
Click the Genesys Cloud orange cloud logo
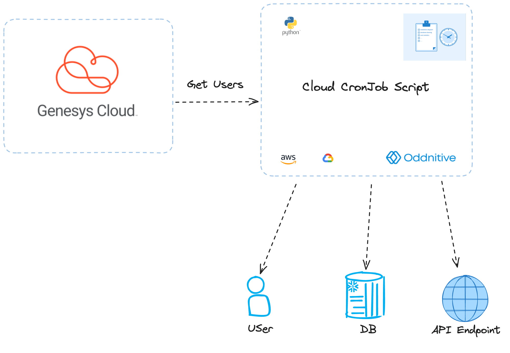(87, 70)
